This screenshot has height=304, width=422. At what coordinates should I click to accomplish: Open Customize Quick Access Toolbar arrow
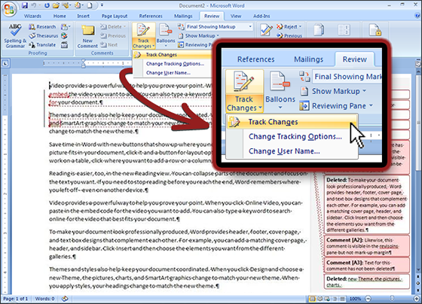(102, 5)
